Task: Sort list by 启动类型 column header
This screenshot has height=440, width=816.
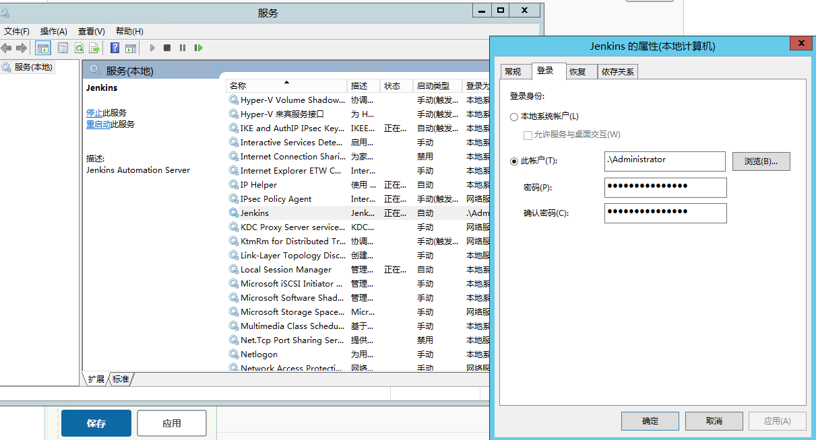Action: click(x=437, y=85)
